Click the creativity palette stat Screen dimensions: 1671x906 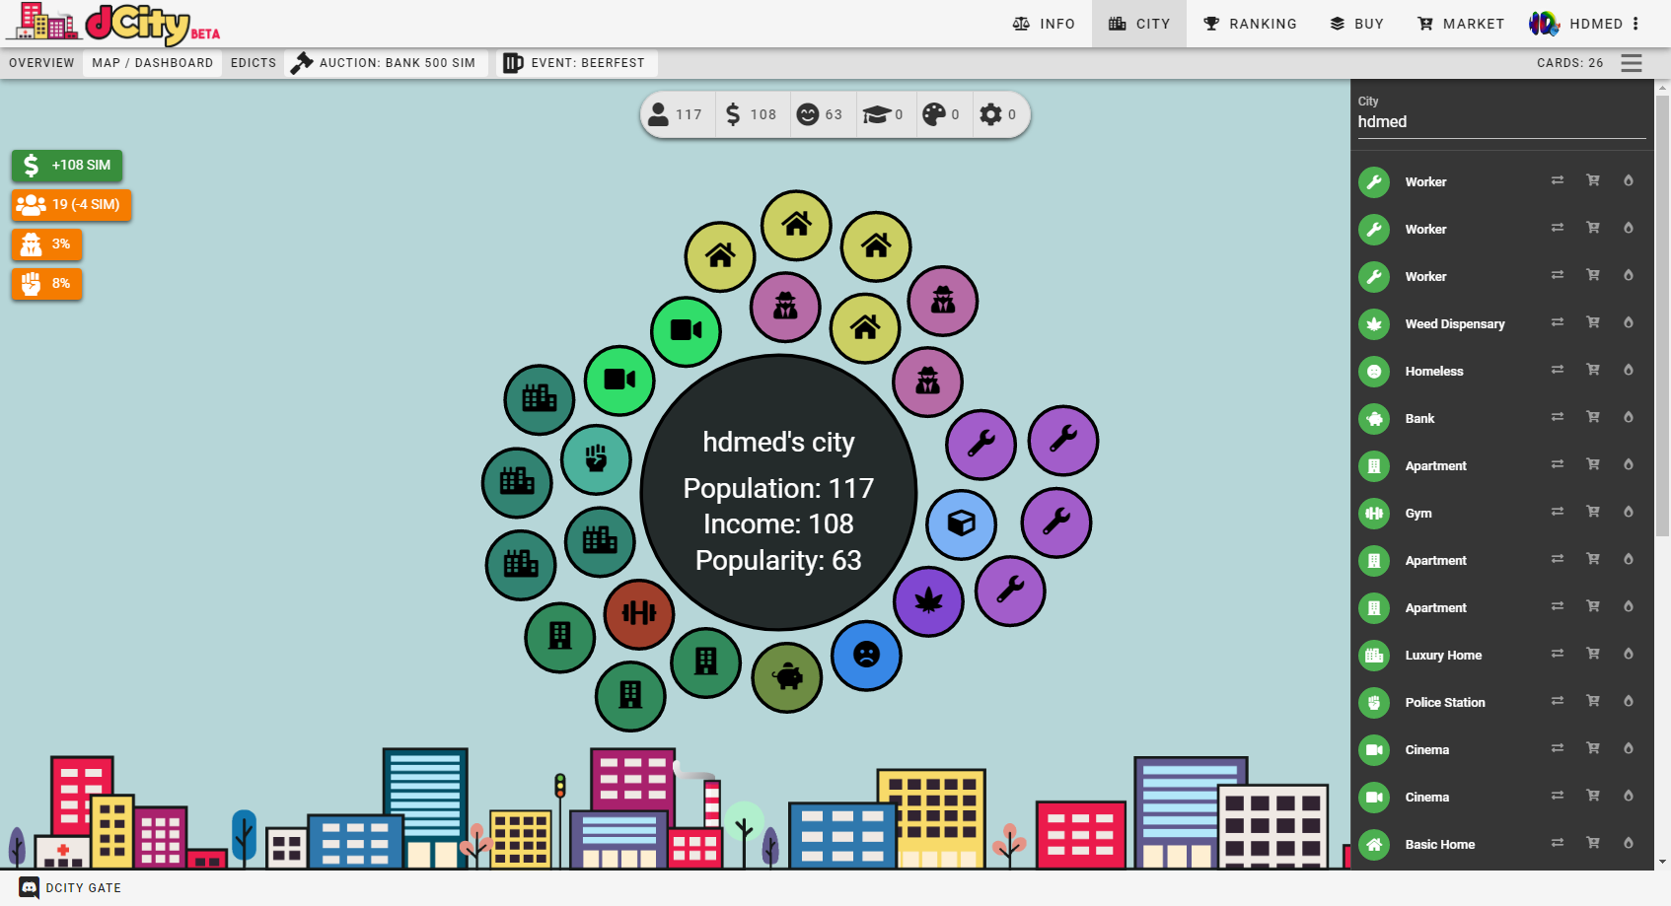[x=941, y=114]
